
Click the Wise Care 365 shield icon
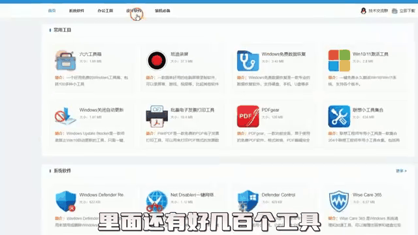click(339, 201)
